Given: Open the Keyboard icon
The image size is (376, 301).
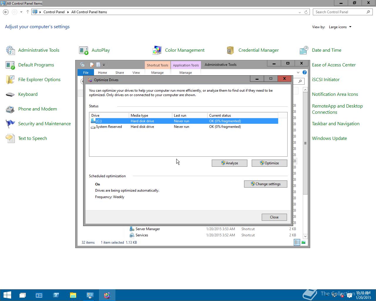Looking at the screenshot, I should pos(11,94).
